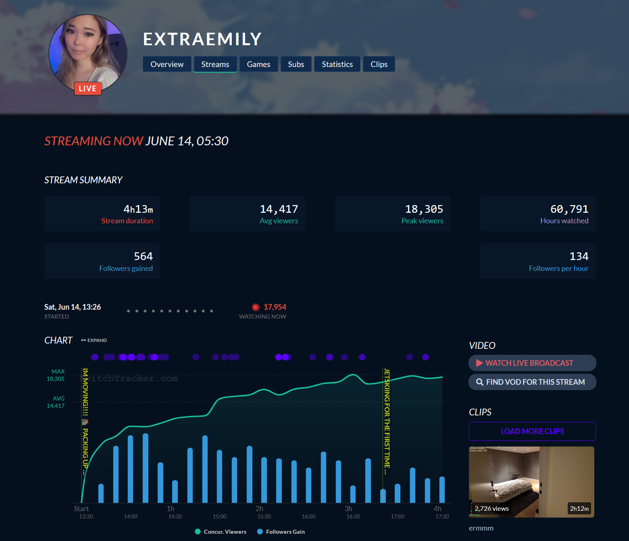Click the 17,954 watching now count
The height and width of the screenshot is (541, 629).
275,307
